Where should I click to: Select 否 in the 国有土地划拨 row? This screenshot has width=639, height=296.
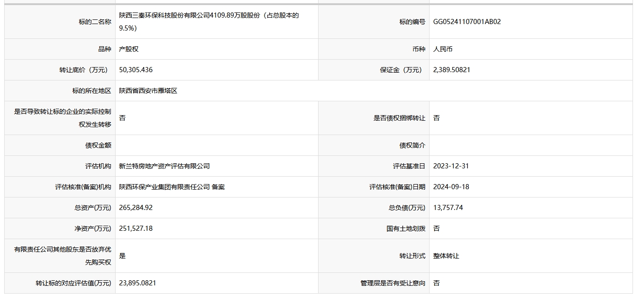[x=436, y=228]
